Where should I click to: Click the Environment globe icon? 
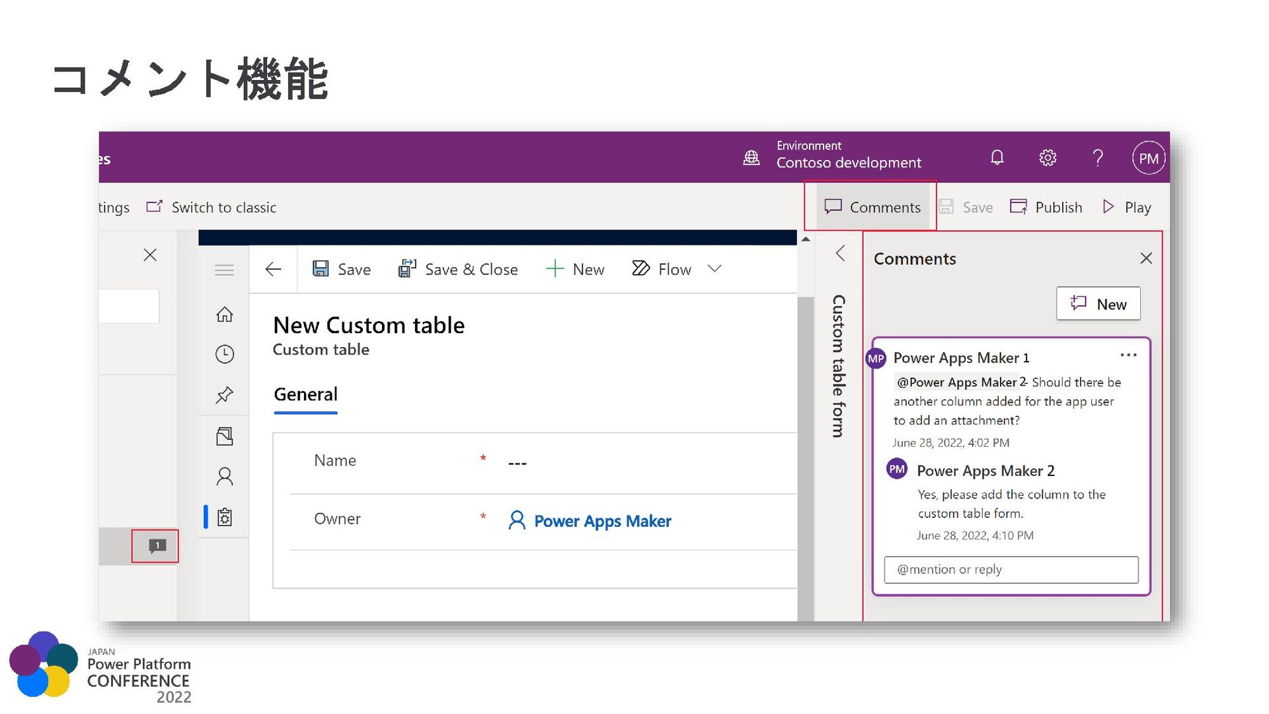[x=751, y=158]
